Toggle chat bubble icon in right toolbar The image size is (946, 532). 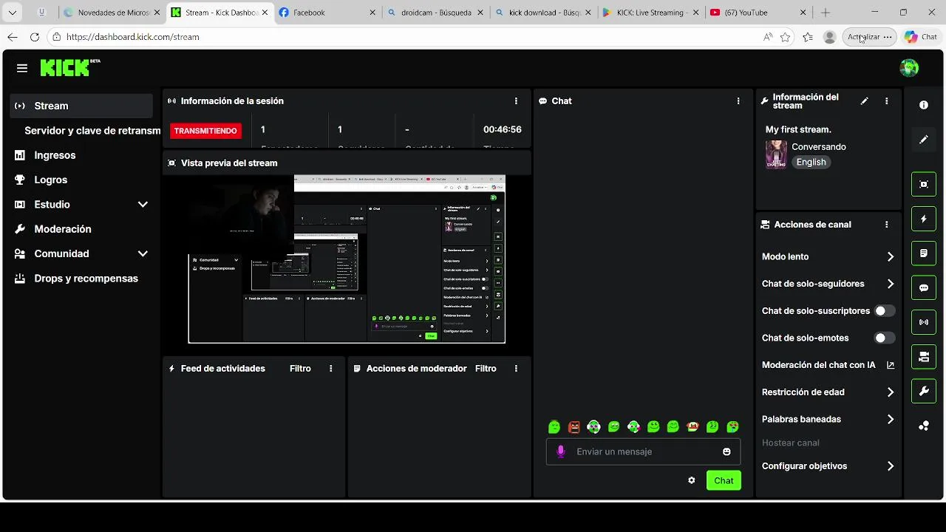tap(924, 288)
